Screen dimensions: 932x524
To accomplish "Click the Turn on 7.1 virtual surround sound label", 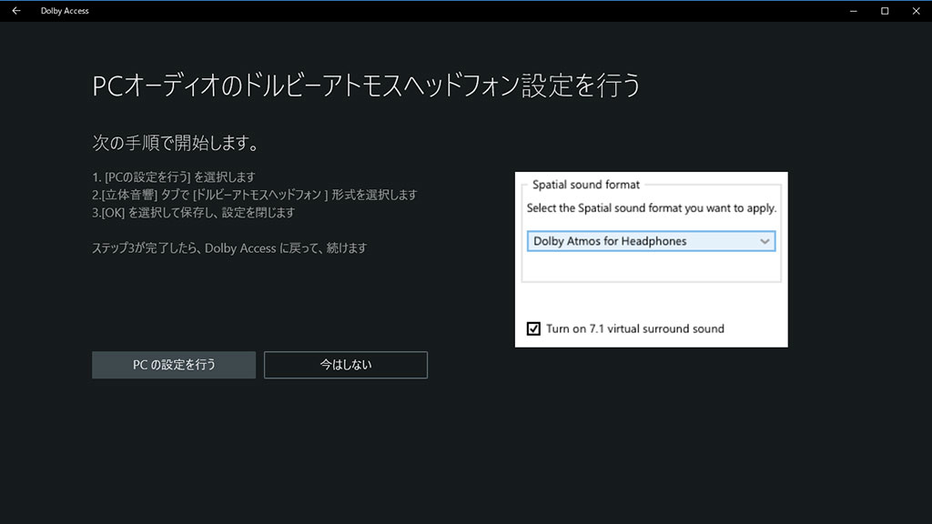I will (634, 328).
